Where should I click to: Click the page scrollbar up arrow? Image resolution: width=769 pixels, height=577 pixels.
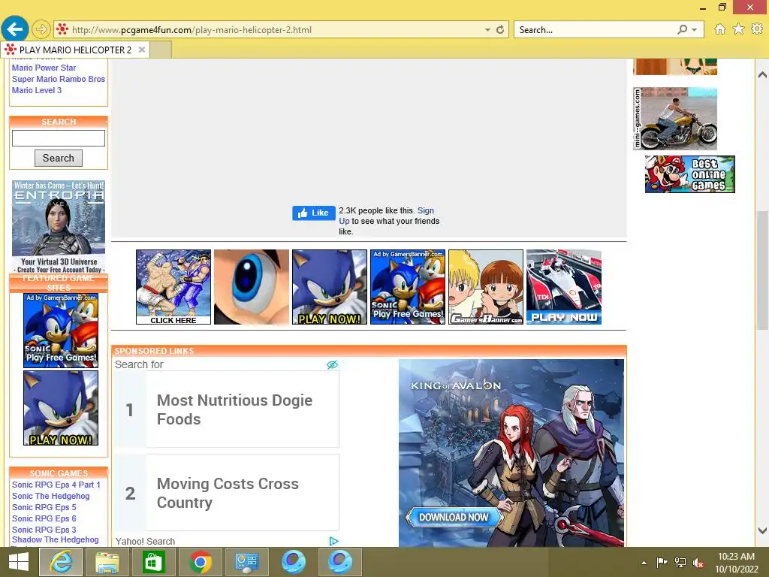pos(762,75)
